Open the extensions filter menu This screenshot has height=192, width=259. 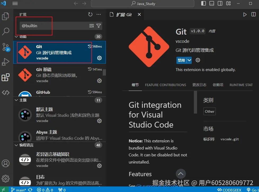point(99,26)
